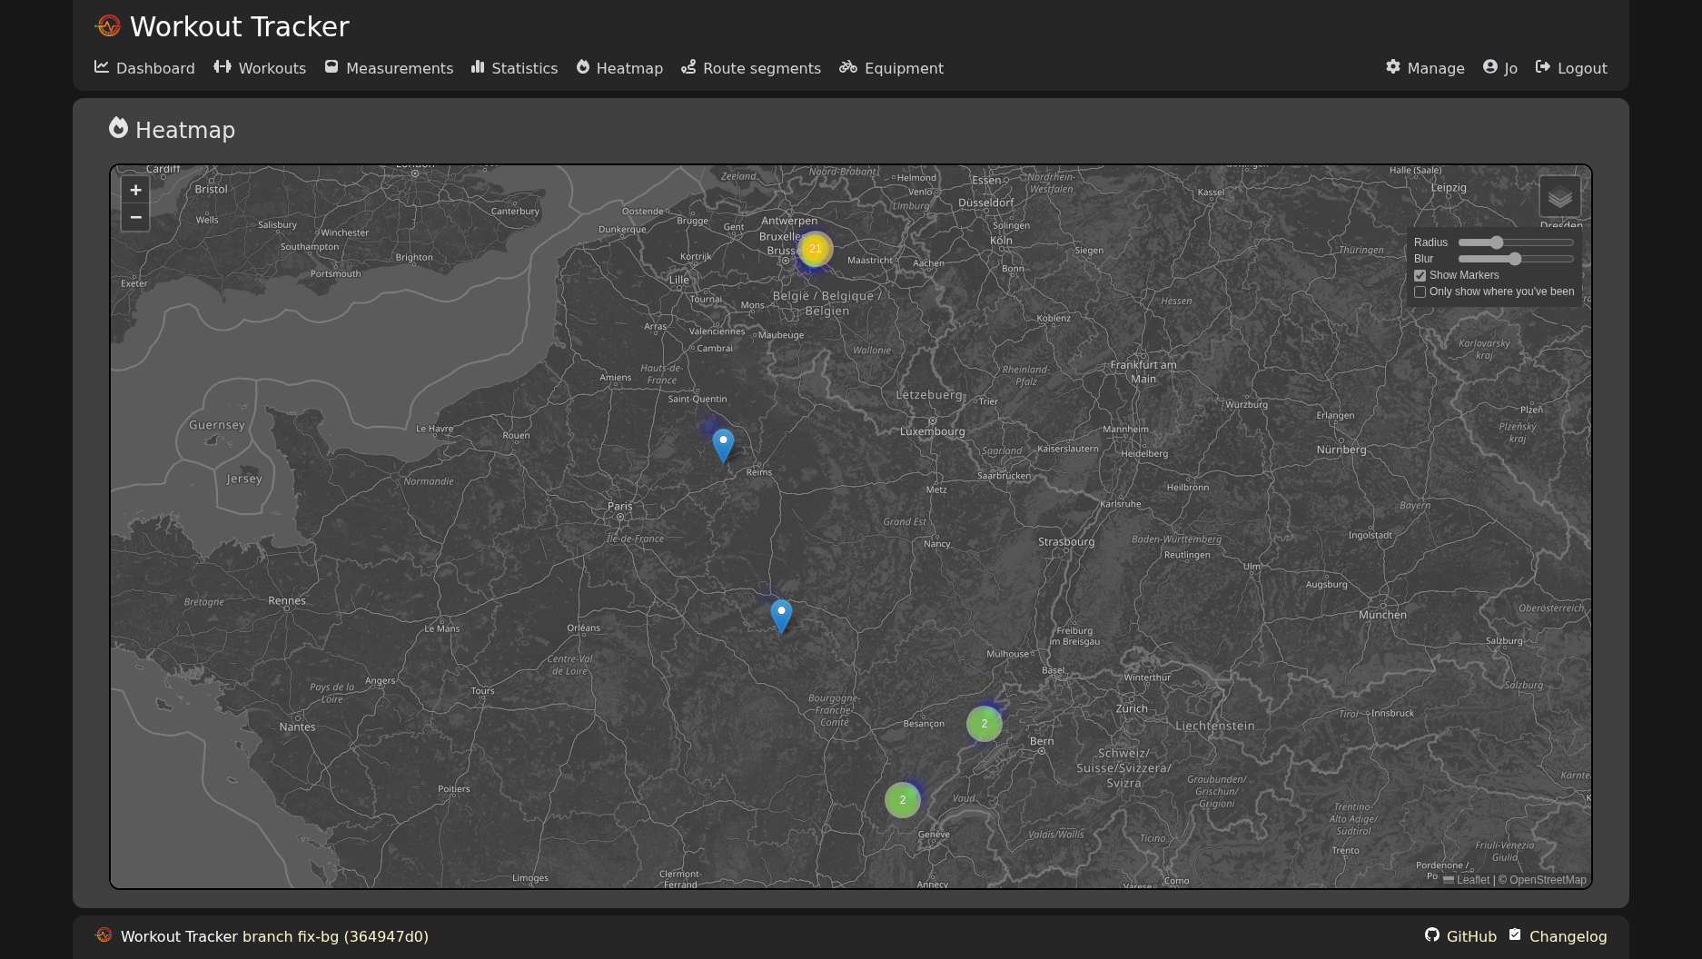Open the GitHub link in footer
The width and height of the screenshot is (1702, 959).
point(1460,936)
